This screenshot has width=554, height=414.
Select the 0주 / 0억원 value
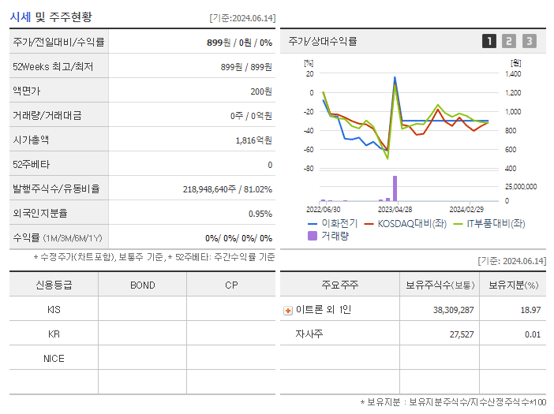click(251, 116)
